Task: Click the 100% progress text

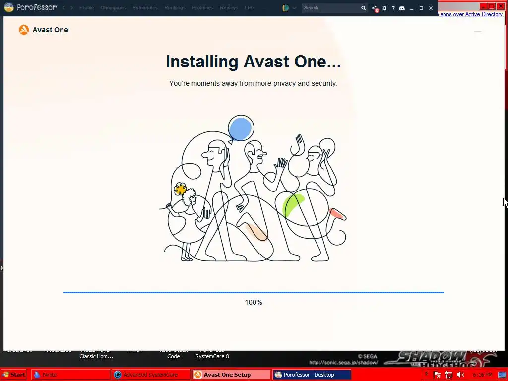Action: [x=254, y=302]
